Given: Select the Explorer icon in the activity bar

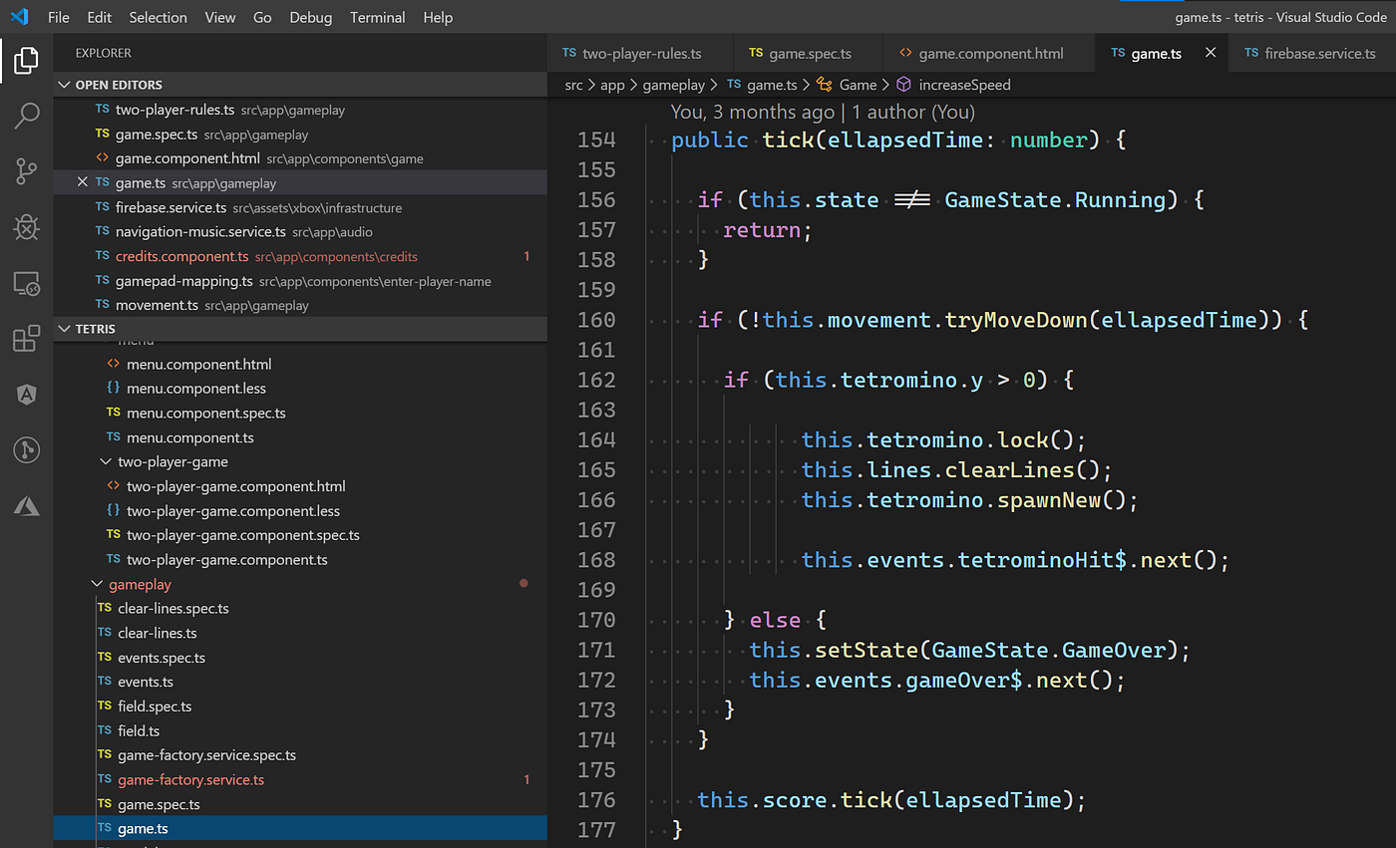Looking at the screenshot, I should click(26, 60).
